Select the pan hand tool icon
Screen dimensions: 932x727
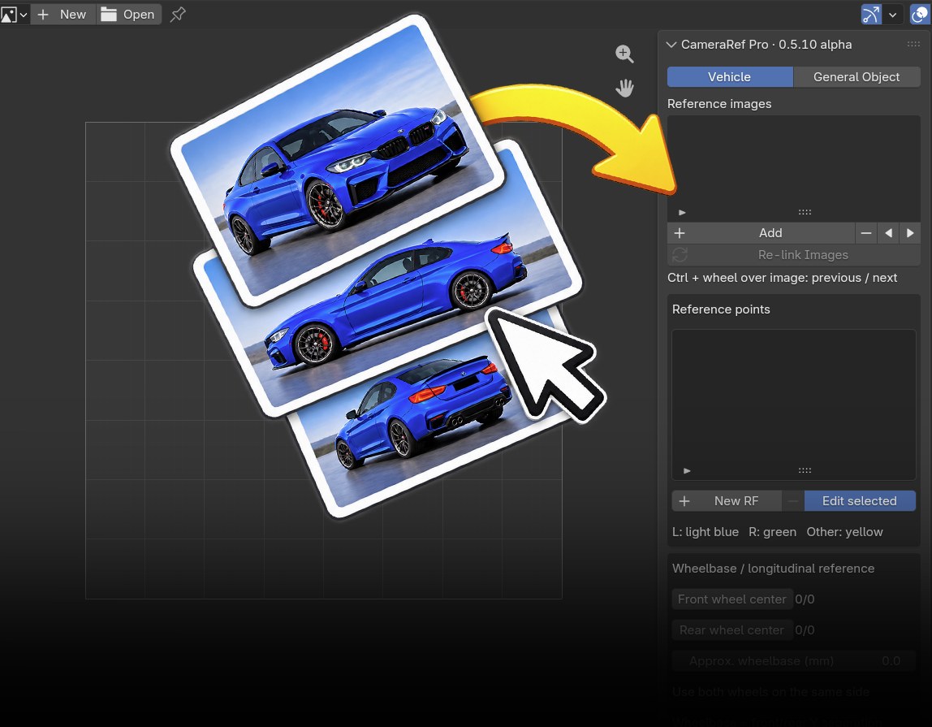coord(624,88)
